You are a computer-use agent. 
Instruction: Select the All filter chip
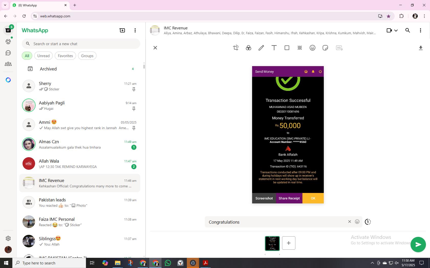27,56
